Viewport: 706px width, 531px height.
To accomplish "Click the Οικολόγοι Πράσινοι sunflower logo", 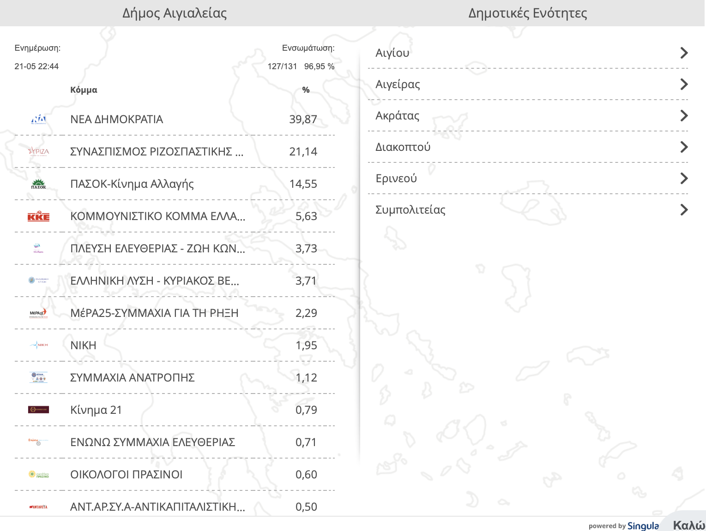I will pyautogui.click(x=38, y=474).
